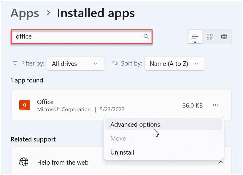The image size is (243, 175).
Task: Select Advanced options from the menu
Action: 135,124
